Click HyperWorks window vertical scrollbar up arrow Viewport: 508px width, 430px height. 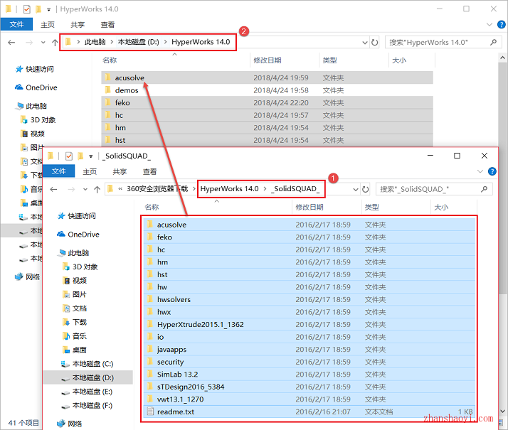[x=502, y=58]
